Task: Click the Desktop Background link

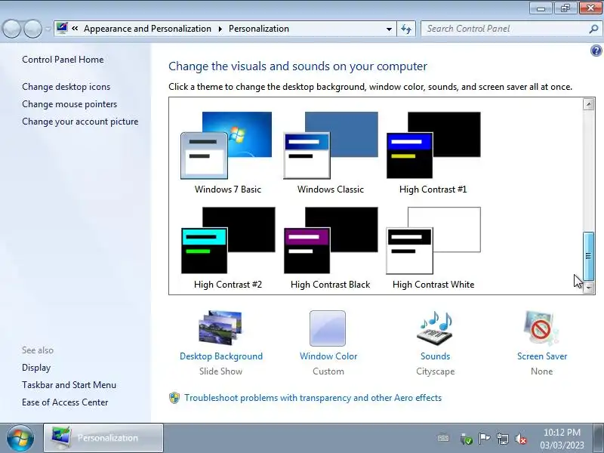Action: coord(221,356)
